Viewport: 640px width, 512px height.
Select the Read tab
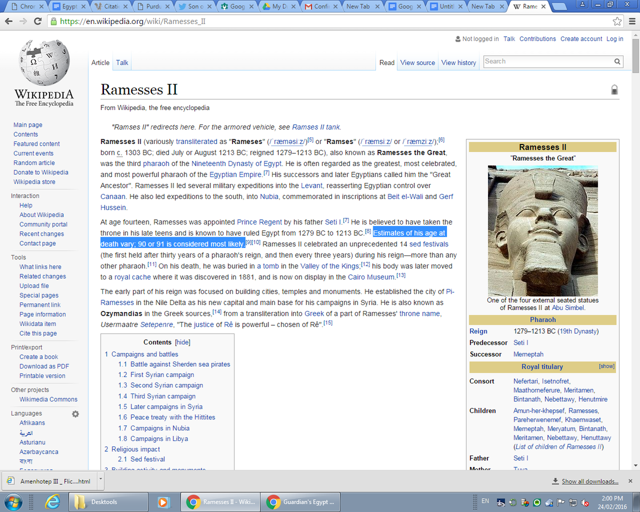(x=387, y=62)
